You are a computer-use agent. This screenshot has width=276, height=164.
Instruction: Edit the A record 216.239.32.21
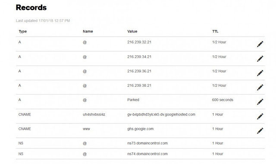(x=260, y=44)
